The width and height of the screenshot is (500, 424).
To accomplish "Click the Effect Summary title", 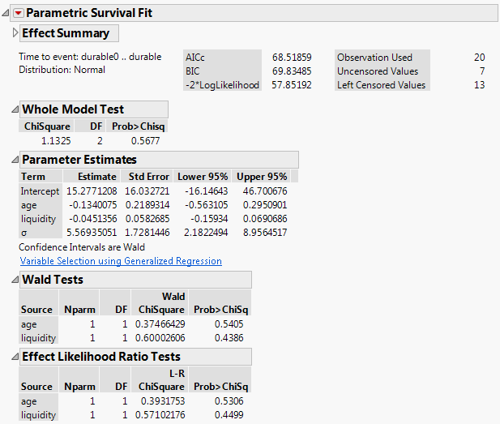I will point(66,33).
